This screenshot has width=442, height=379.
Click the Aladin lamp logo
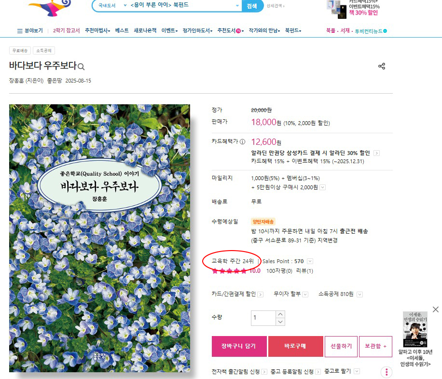[x=51, y=7]
